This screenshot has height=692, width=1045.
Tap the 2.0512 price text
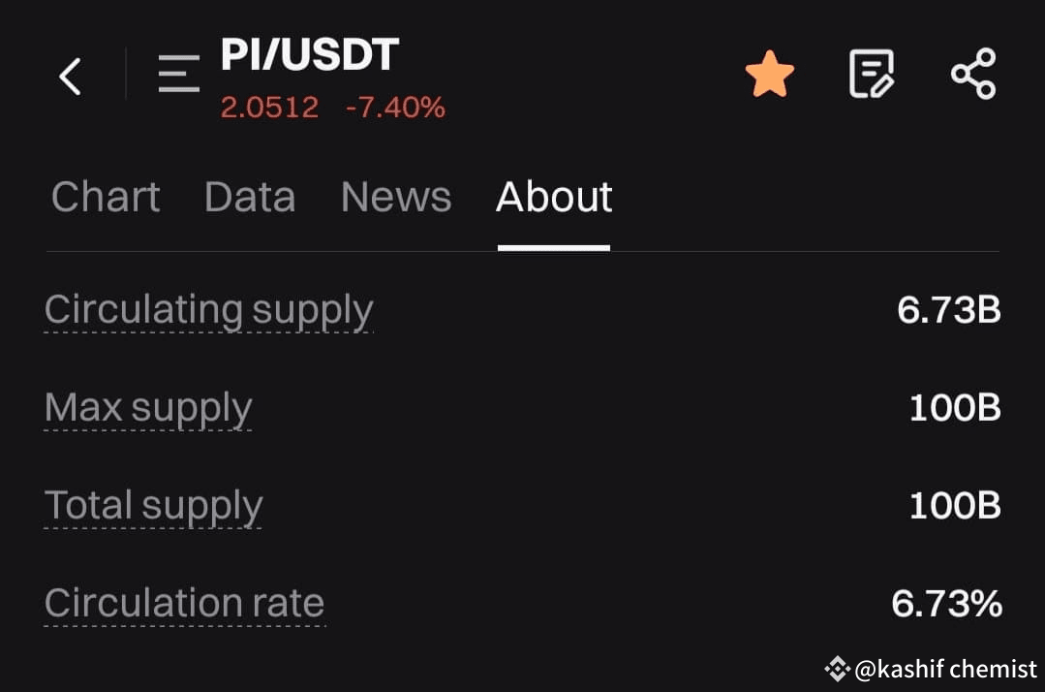(x=269, y=108)
